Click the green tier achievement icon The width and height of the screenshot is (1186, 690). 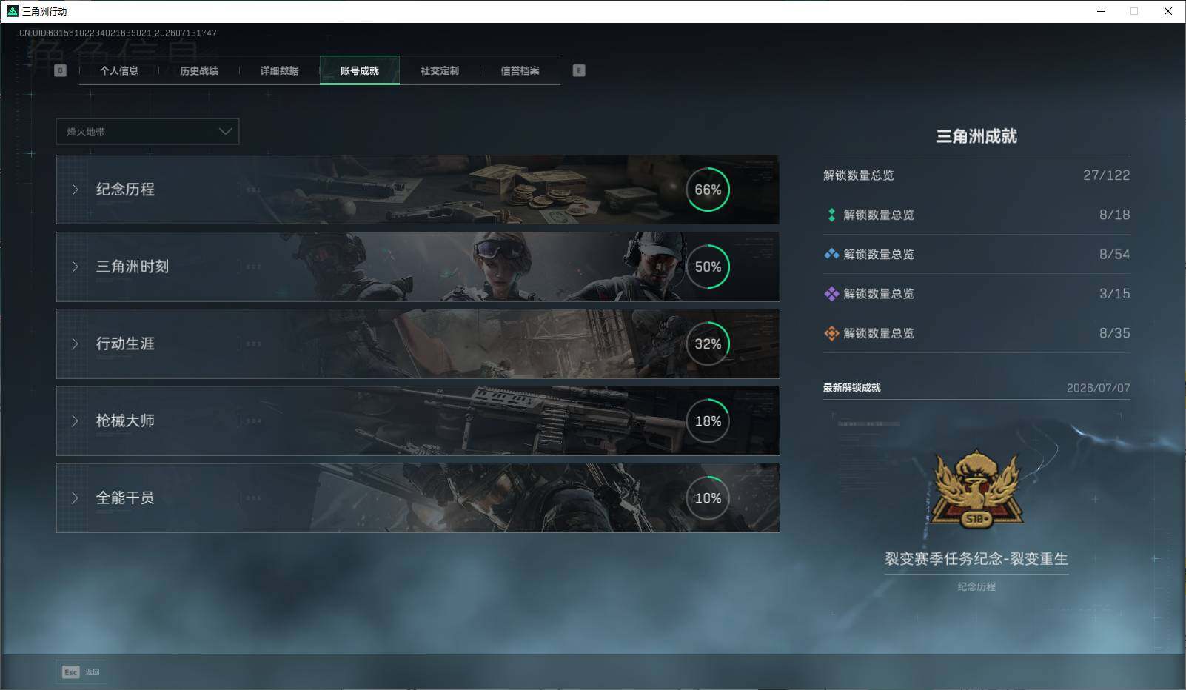[x=831, y=215]
